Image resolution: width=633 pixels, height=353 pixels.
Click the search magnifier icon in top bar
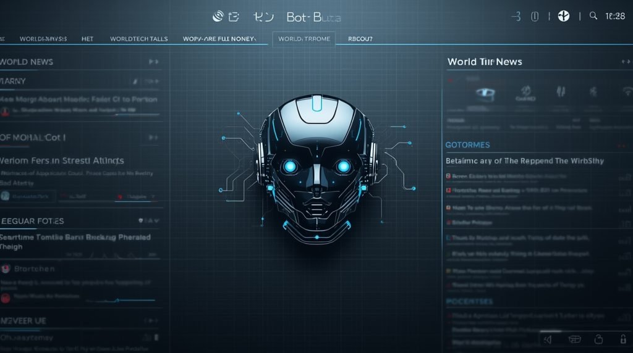tap(593, 17)
